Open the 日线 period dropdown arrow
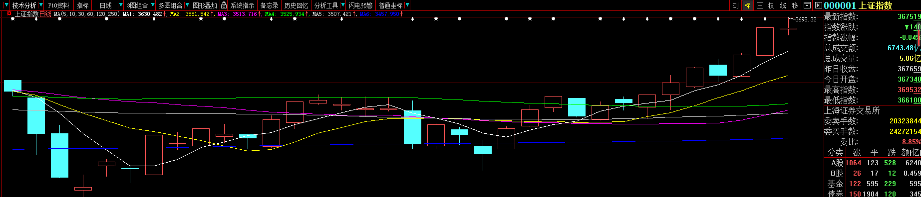Screen dimensions: 921x197 (x=120, y=5)
